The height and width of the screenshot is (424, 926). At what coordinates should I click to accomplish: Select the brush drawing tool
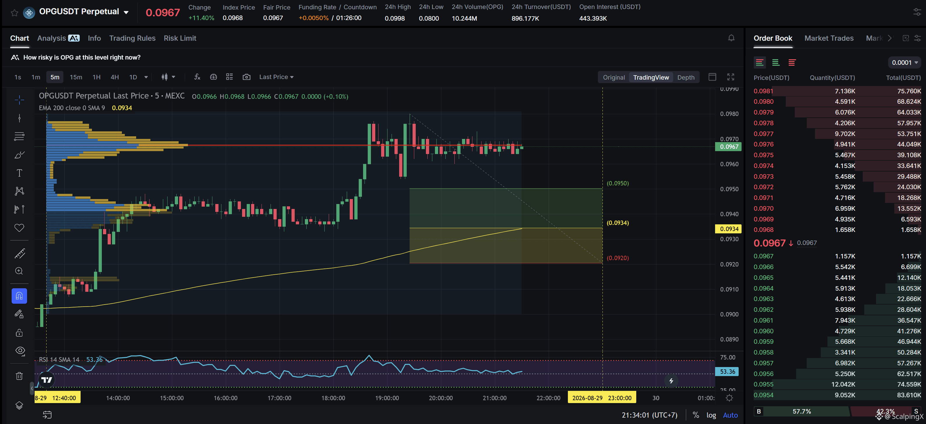(19, 155)
